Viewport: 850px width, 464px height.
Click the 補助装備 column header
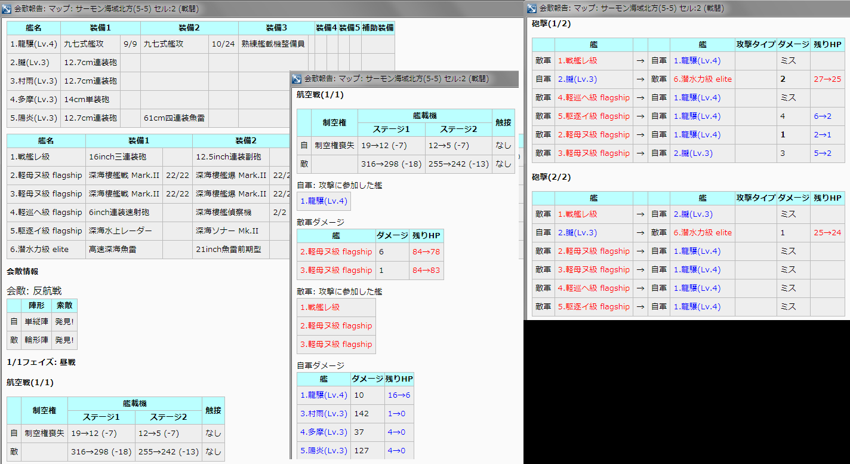coord(378,28)
